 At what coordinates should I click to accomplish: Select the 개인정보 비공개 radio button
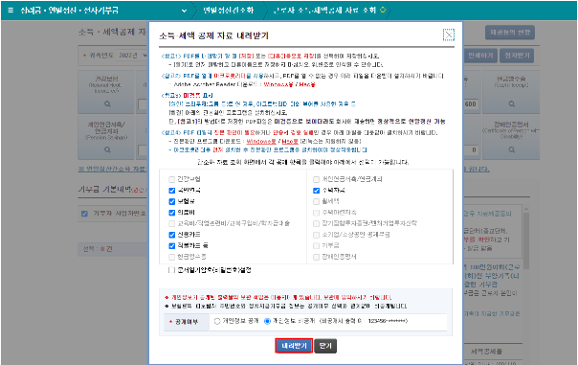pyautogui.click(x=267, y=321)
